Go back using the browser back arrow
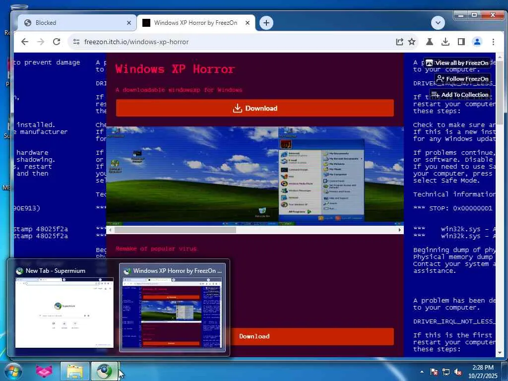 25,42
